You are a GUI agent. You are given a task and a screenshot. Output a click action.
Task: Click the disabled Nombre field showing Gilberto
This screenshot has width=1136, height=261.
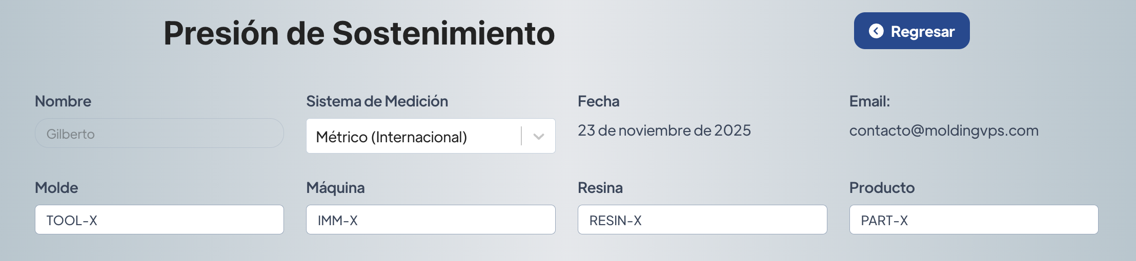[x=159, y=134]
